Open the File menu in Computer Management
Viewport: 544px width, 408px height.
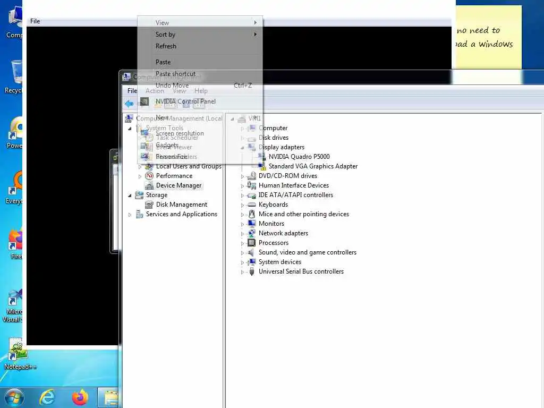pos(132,91)
